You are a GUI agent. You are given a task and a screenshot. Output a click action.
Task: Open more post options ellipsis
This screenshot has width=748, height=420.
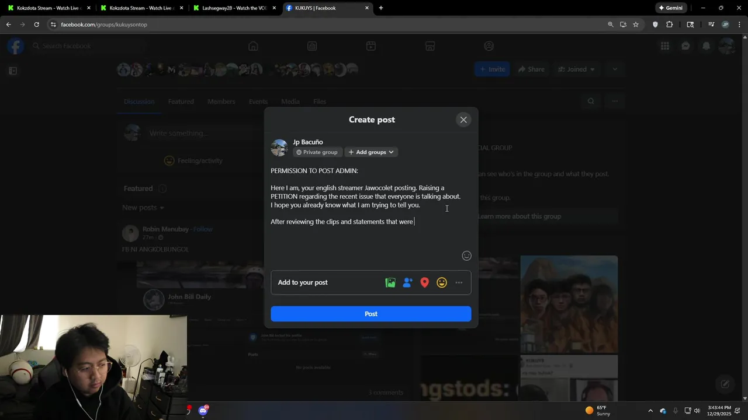click(459, 282)
